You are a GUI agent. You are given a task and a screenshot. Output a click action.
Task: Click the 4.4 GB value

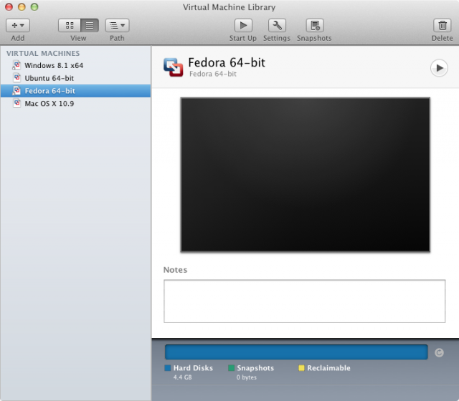pos(182,377)
